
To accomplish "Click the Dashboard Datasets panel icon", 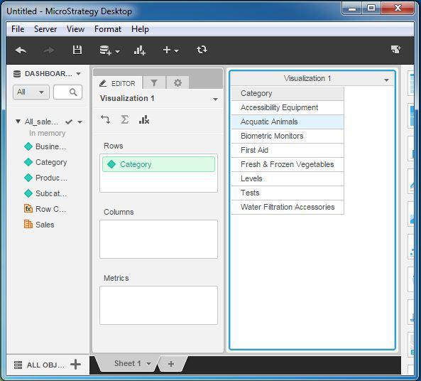I will pyautogui.click(x=17, y=74).
